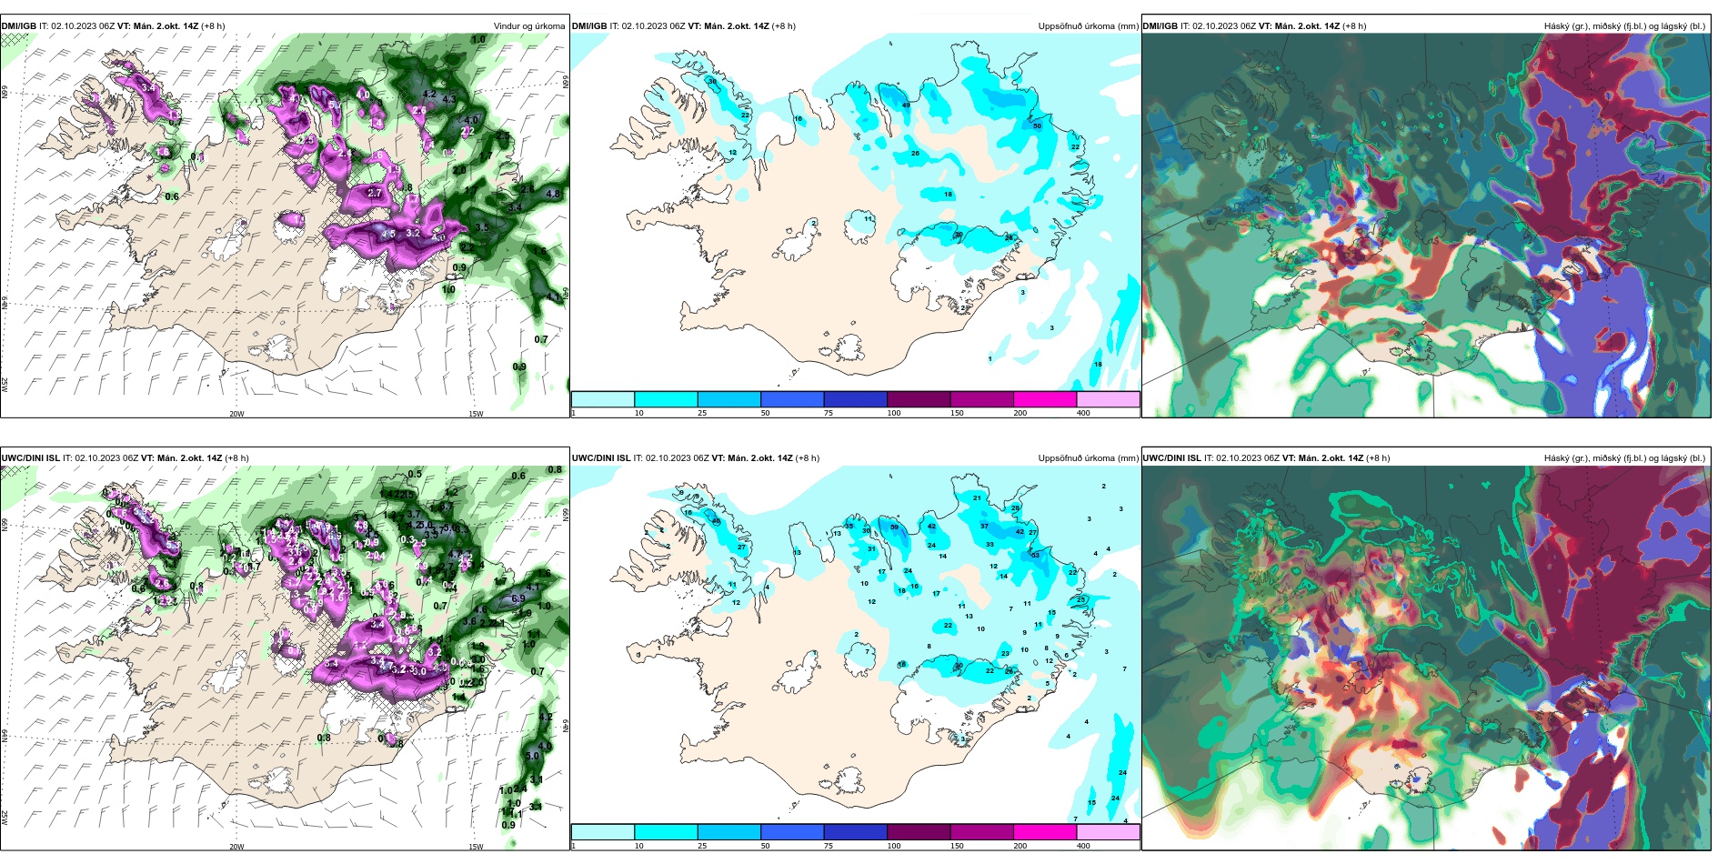The height and width of the screenshot is (864, 1728).
Task: Pick the 25–50 mm sky blue swatch in UWC/DINI legend
Action: [728, 831]
